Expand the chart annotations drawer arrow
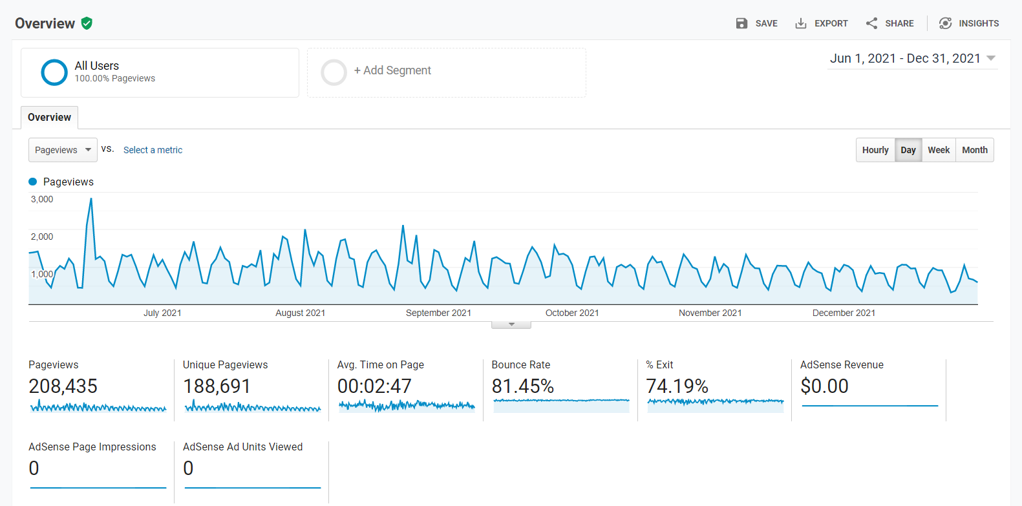This screenshot has height=506, width=1022. 511,324
